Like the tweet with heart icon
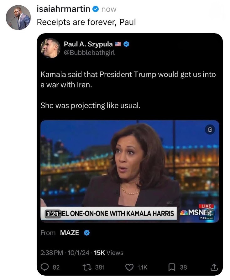This screenshot has height=280, width=230. (129, 267)
